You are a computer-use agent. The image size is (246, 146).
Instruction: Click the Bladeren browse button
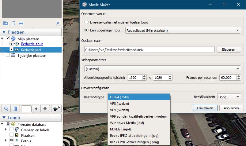(229, 49)
